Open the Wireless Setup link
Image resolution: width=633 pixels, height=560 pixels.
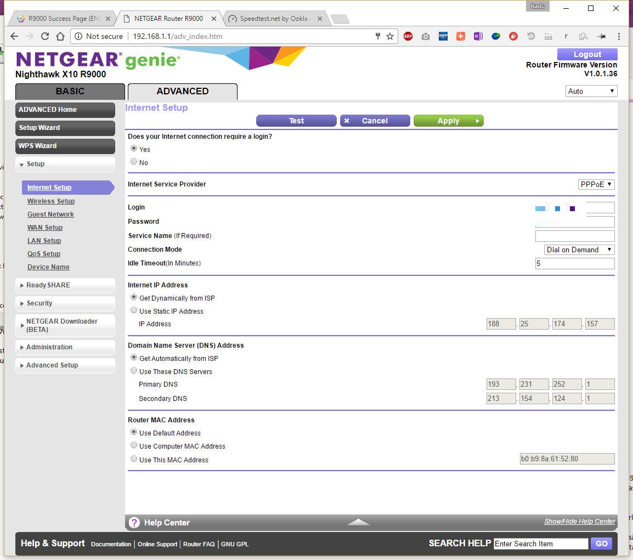pyautogui.click(x=51, y=201)
